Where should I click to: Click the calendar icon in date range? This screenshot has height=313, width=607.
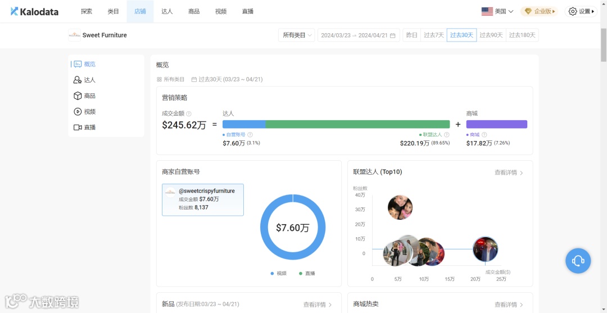[x=392, y=35]
